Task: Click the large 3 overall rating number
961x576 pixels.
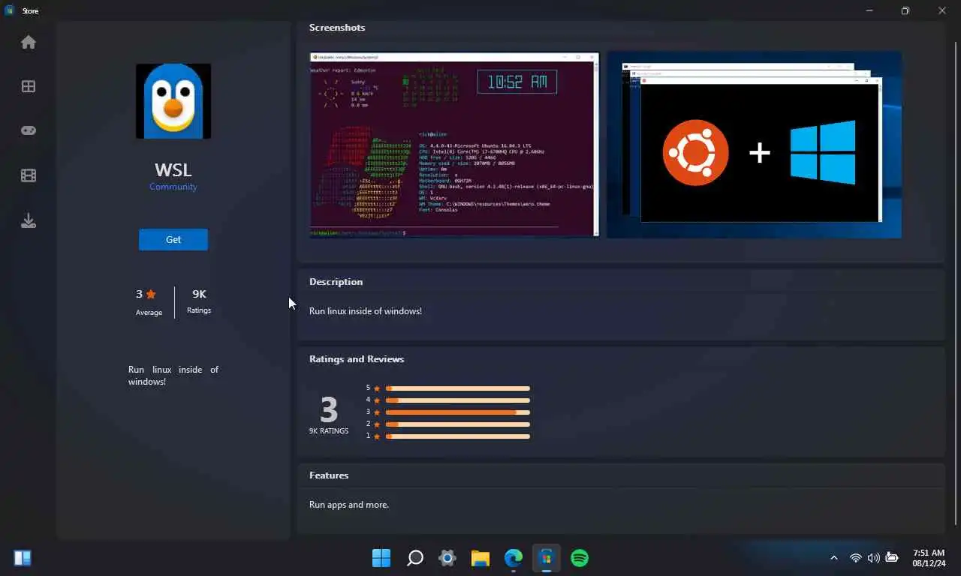Action: point(329,409)
